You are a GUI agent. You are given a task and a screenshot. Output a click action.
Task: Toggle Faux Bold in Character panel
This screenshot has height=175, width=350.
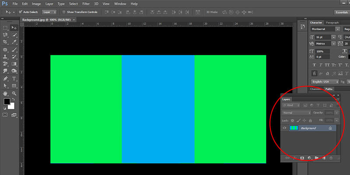click(x=314, y=65)
